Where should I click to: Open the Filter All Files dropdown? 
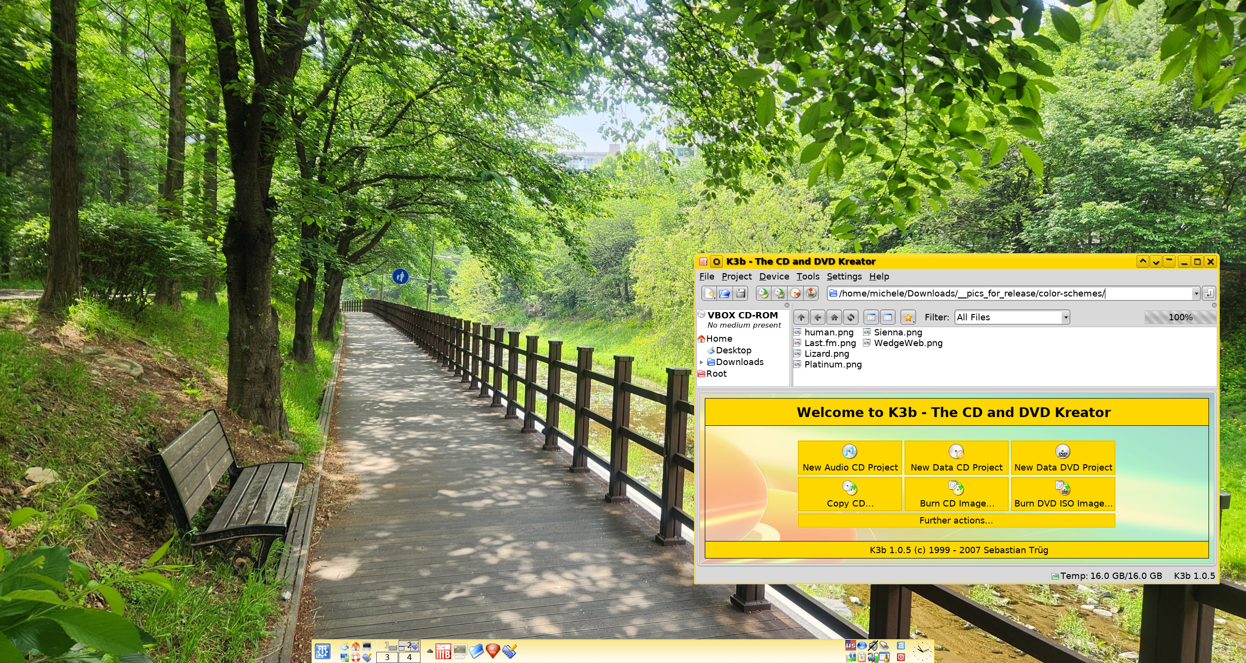click(x=1065, y=317)
